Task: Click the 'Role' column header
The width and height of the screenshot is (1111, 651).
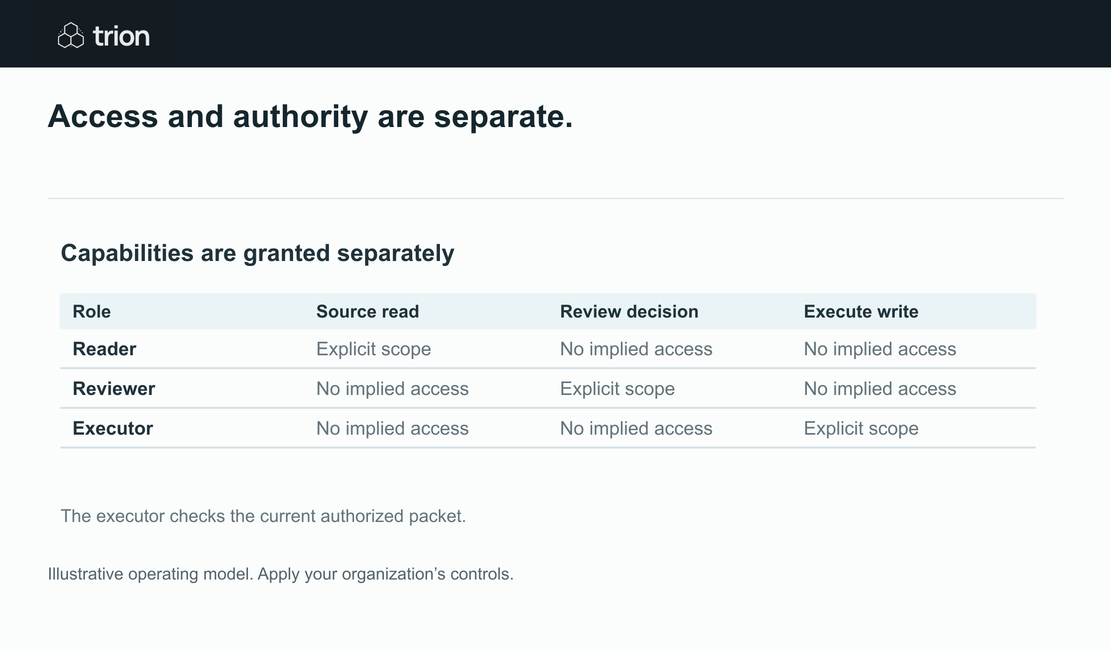Action: (x=92, y=312)
